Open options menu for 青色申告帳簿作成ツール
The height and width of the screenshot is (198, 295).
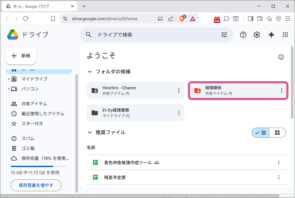(x=279, y=162)
